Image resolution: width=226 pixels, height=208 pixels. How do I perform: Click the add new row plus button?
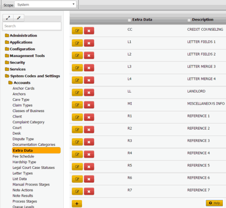click(77, 203)
